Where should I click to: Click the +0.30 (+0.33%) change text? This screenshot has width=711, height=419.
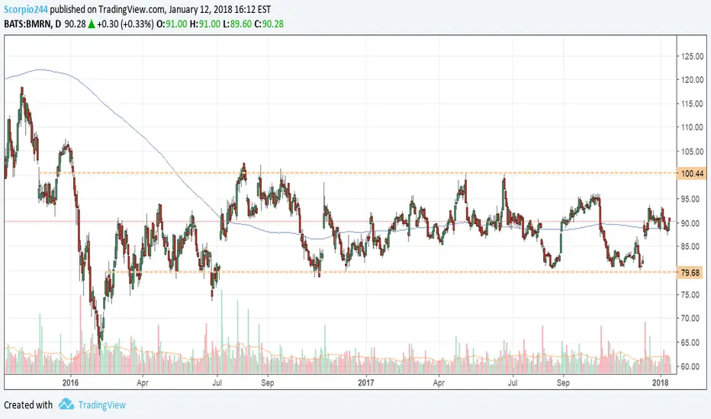[125, 24]
